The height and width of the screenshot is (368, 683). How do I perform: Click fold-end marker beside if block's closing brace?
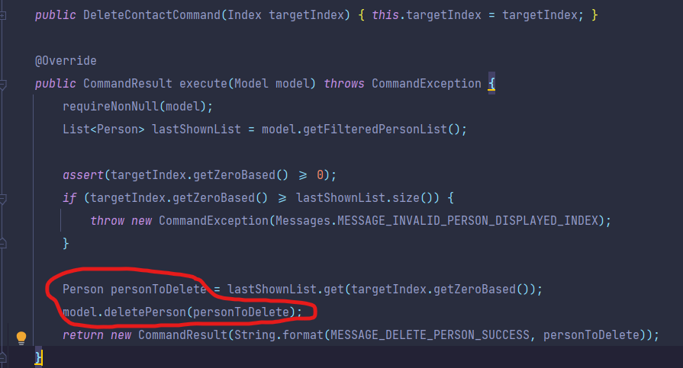pos(2,243)
